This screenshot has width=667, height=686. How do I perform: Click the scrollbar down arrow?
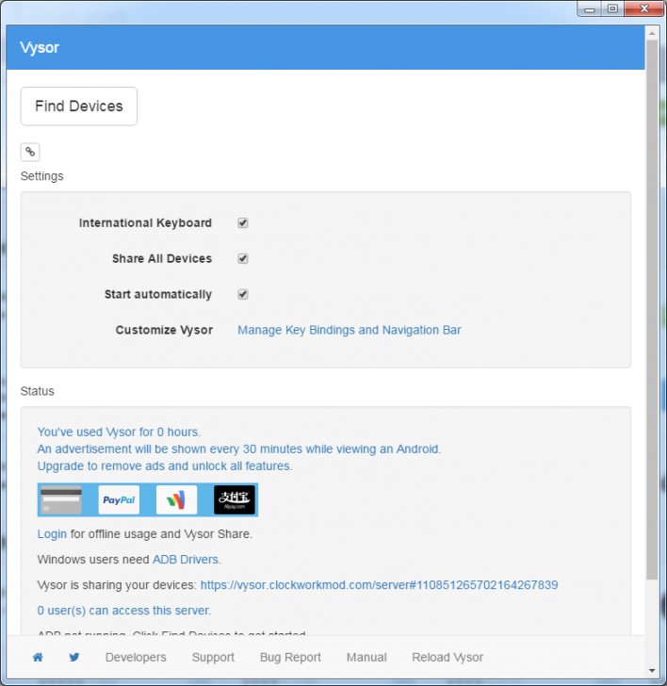coord(652,670)
